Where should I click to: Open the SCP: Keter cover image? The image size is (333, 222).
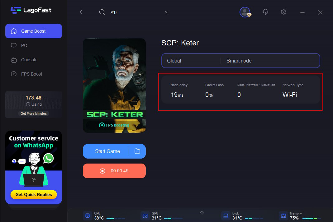pos(114,86)
